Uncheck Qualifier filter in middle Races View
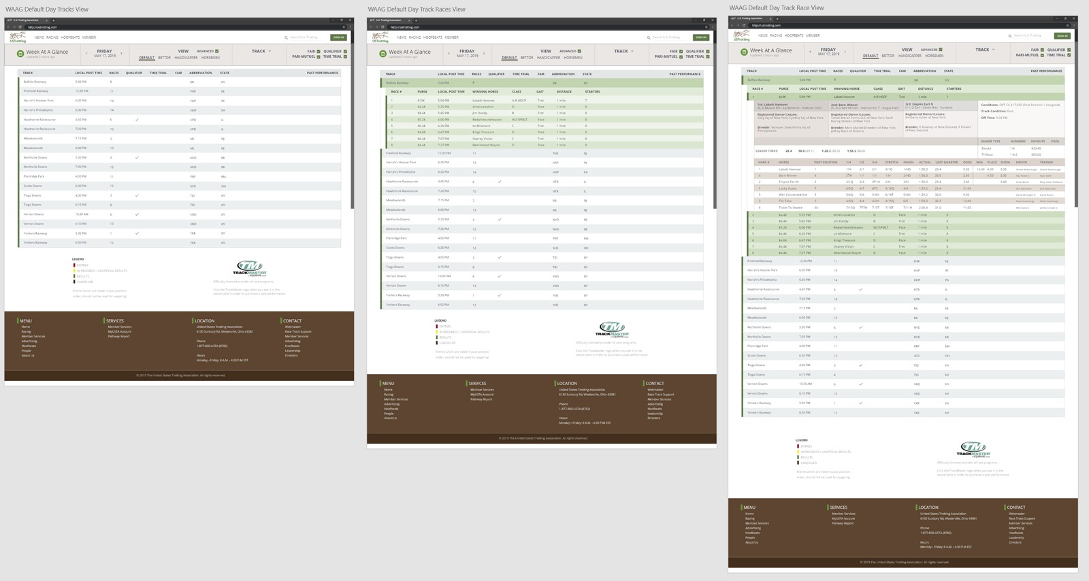The image size is (1089, 581). point(708,51)
